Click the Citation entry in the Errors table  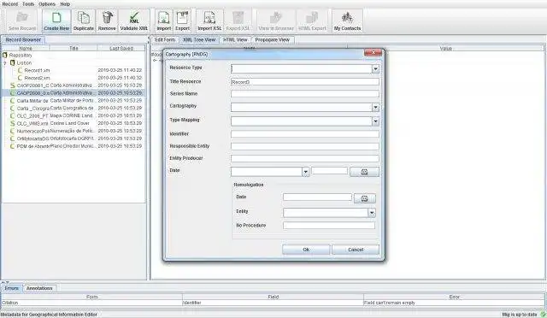point(91,303)
